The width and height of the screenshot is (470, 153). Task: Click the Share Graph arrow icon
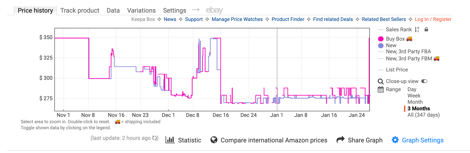click(x=340, y=140)
